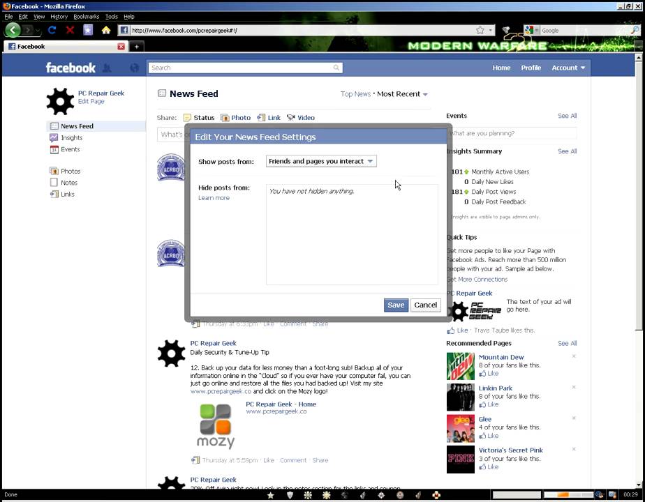Image resolution: width=645 pixels, height=502 pixels.
Task: Click the 'What are you planning?' events field
Action: [x=511, y=133]
